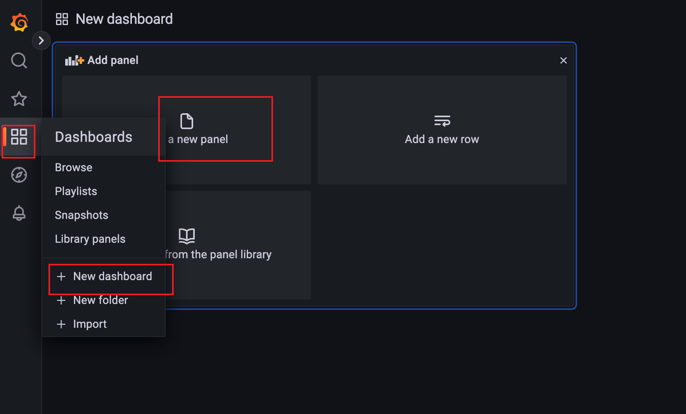The height and width of the screenshot is (414, 686).
Task: Click the panel library book icon
Action: point(186,236)
